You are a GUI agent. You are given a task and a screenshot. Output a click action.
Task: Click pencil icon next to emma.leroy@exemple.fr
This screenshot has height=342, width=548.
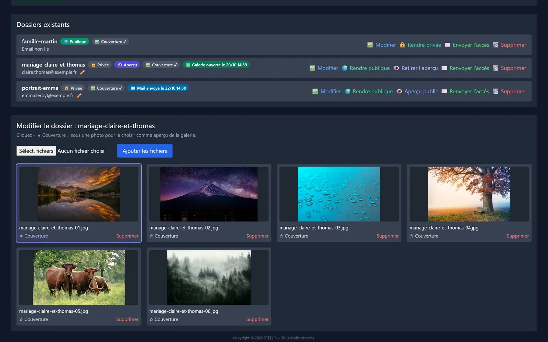79,95
